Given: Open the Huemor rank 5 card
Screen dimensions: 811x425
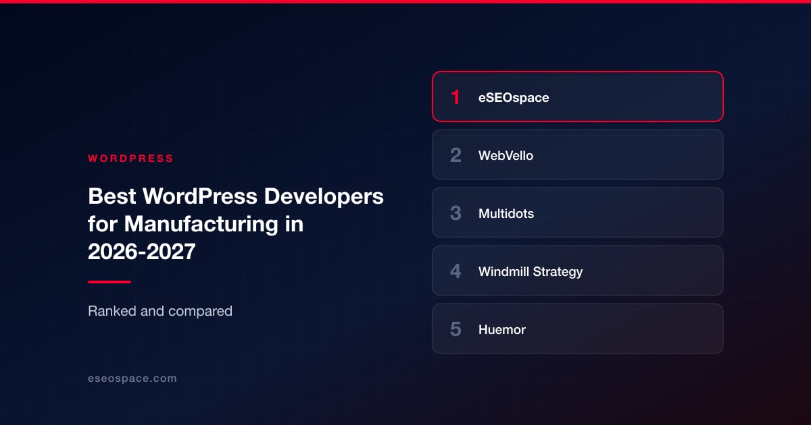Looking at the screenshot, I should click(x=578, y=329).
